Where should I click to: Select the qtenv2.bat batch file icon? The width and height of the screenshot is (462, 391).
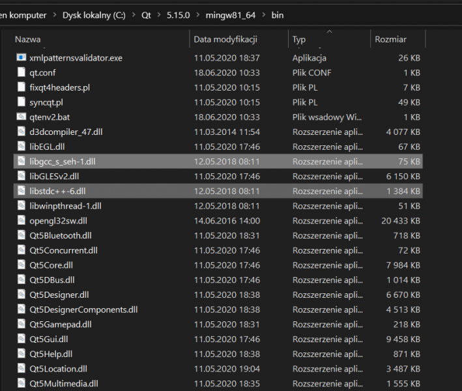coord(22,117)
